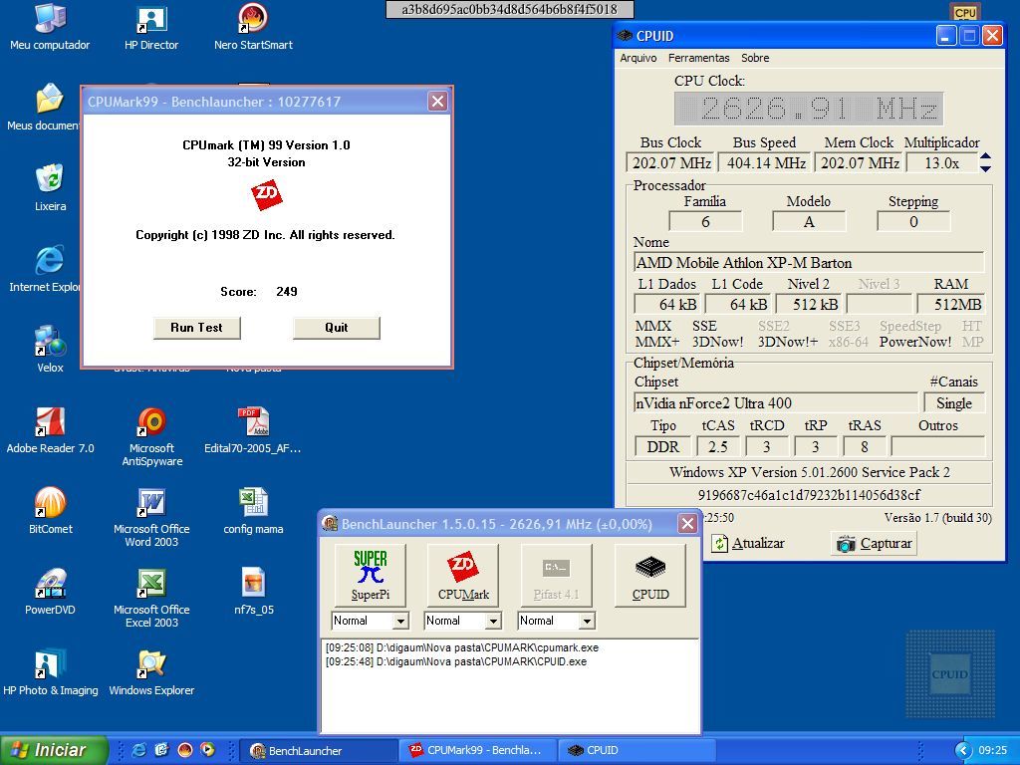Open Microsoft AntiSpyware shortcut

pos(151,437)
